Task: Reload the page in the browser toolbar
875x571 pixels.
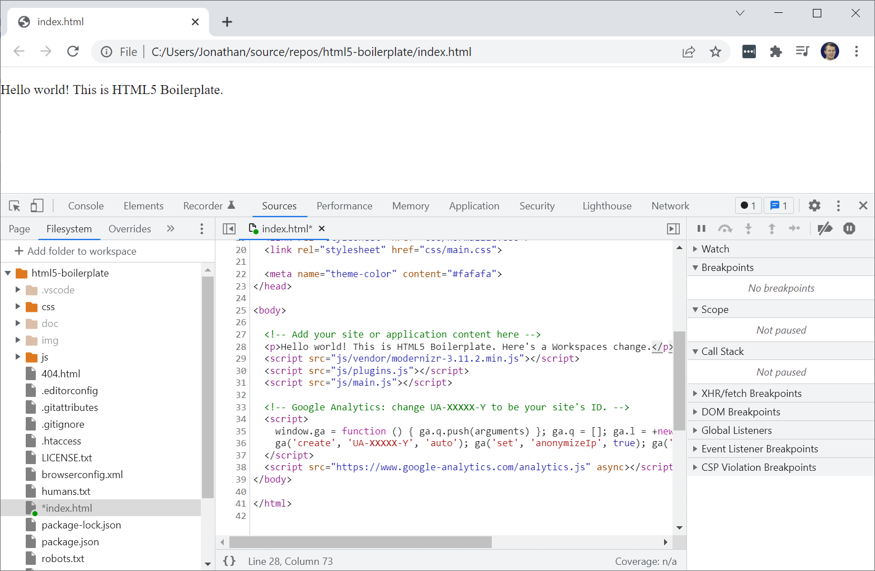Action: (73, 51)
